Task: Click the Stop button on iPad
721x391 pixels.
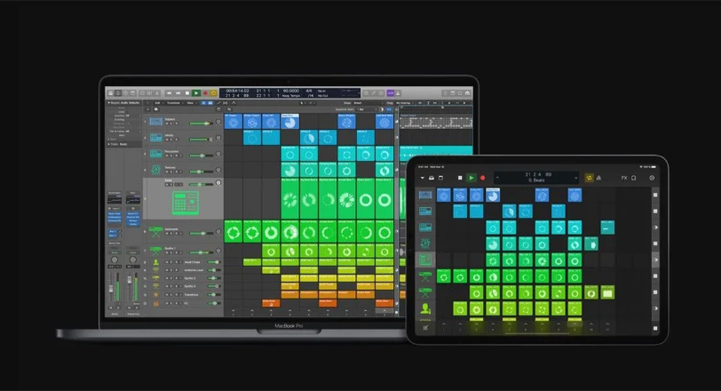Action: pyautogui.click(x=460, y=178)
